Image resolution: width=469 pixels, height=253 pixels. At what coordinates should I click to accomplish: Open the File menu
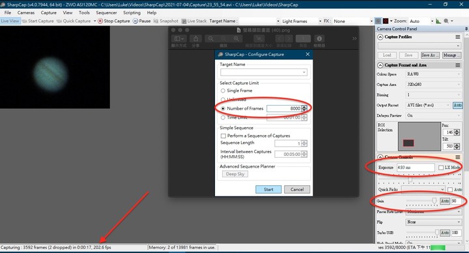click(7, 12)
